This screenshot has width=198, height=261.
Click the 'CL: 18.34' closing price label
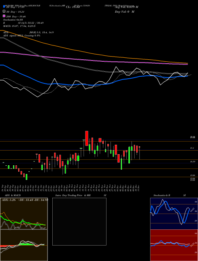click(73, 7)
